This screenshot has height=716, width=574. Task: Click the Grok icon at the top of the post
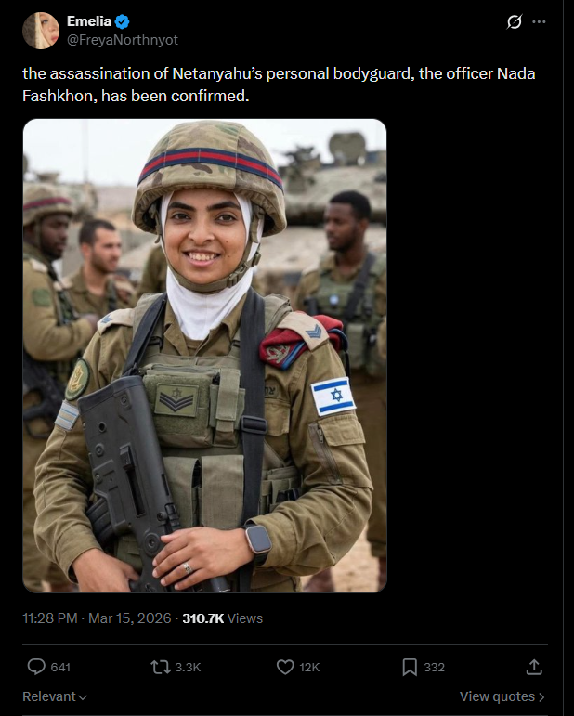coord(515,21)
